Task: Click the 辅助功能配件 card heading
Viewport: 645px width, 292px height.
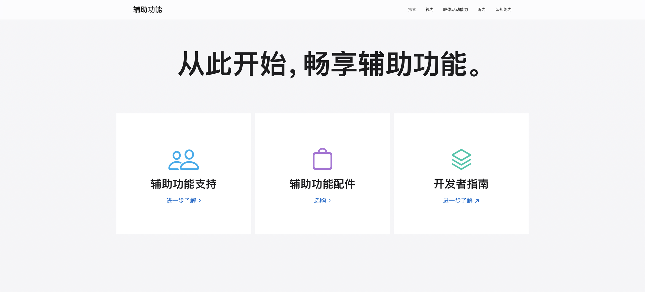Action: [x=322, y=184]
